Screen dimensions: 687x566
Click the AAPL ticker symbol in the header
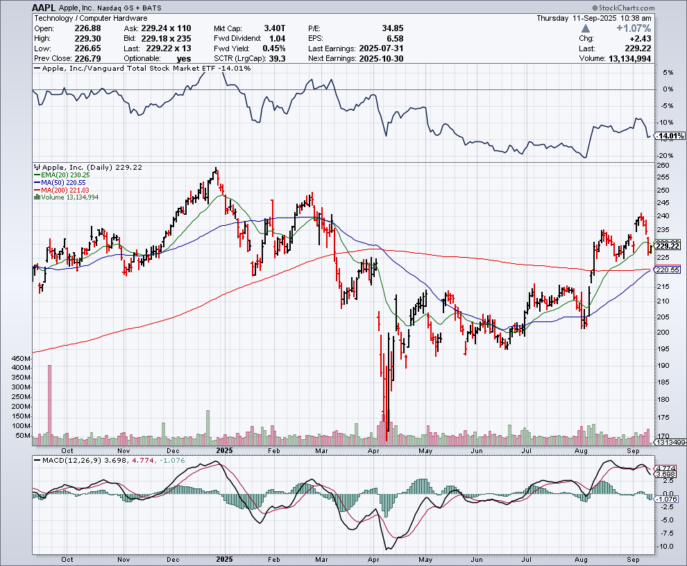pos(44,8)
